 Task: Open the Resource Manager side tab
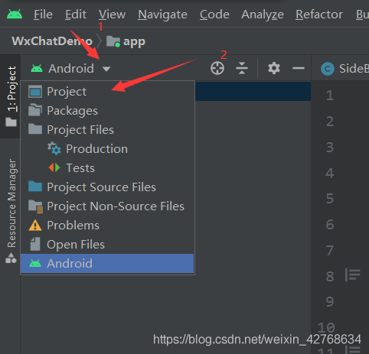(x=11, y=209)
